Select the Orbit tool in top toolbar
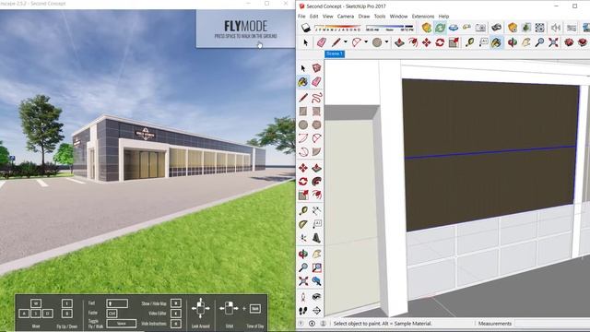Image resolution: width=590 pixels, height=332 pixels. click(x=513, y=42)
